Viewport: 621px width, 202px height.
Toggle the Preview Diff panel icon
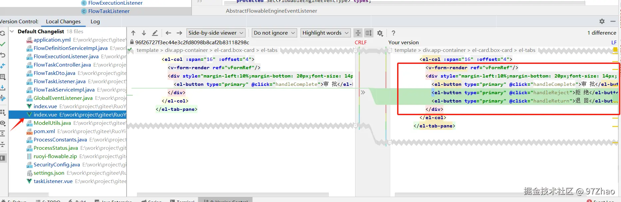(x=2, y=158)
